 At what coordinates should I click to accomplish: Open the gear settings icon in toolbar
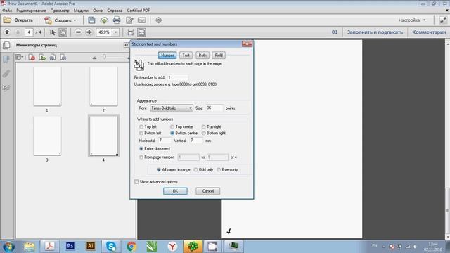pyautogui.click(x=158, y=20)
